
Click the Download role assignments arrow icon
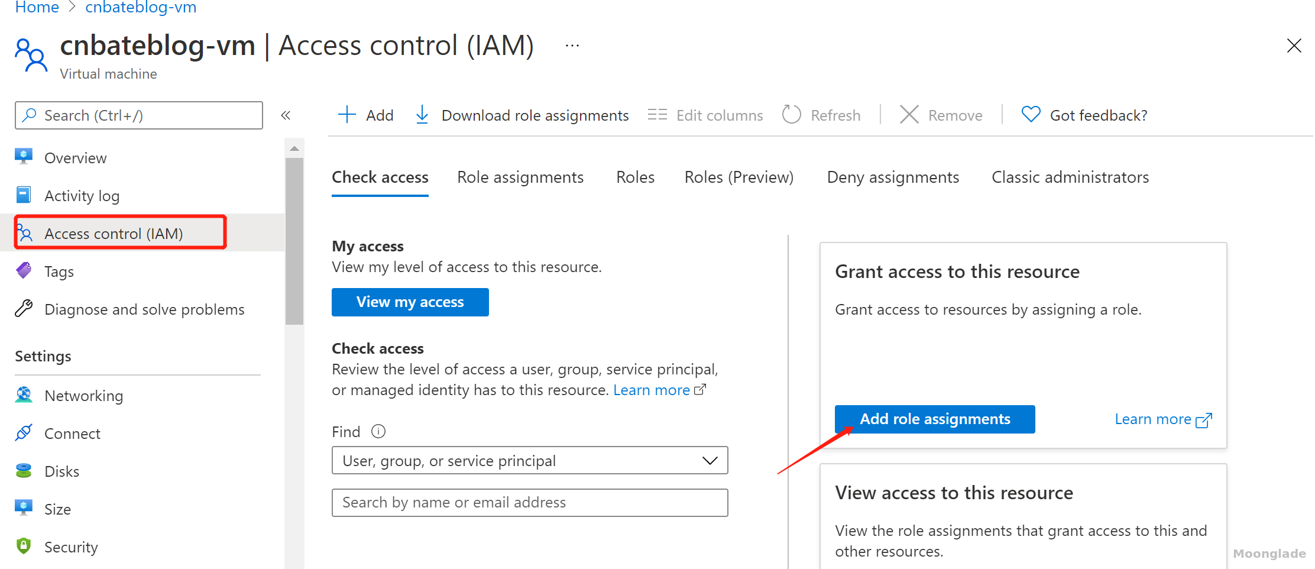coord(422,115)
